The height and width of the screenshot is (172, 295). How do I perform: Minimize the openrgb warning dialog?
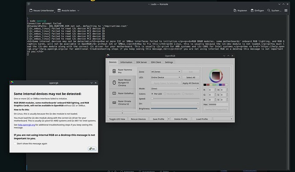pos(91,83)
